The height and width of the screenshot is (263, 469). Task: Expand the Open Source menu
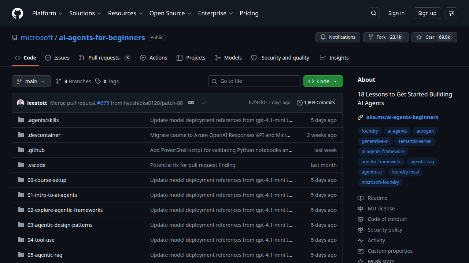pos(170,13)
